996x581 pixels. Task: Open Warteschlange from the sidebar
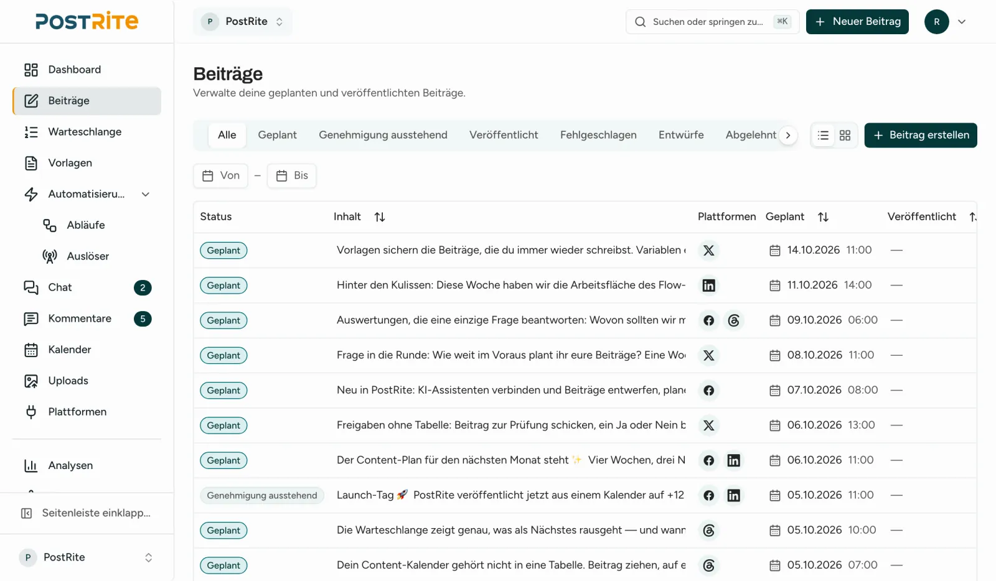click(87, 132)
